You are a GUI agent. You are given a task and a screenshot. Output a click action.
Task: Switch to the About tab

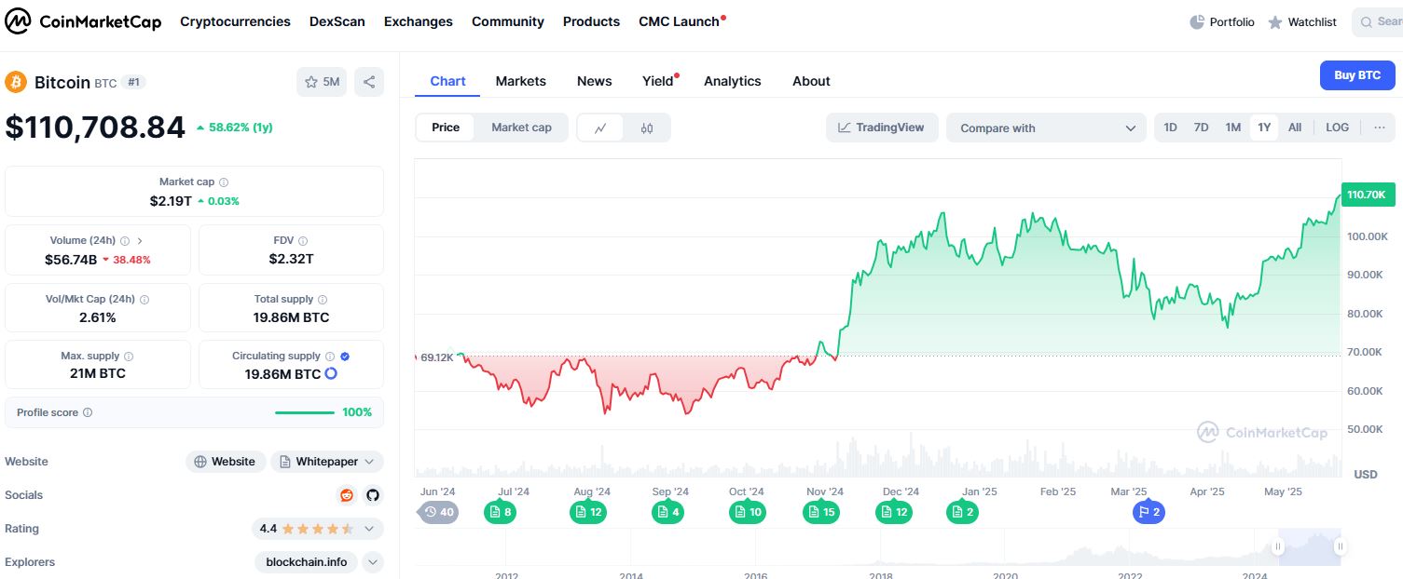(811, 81)
